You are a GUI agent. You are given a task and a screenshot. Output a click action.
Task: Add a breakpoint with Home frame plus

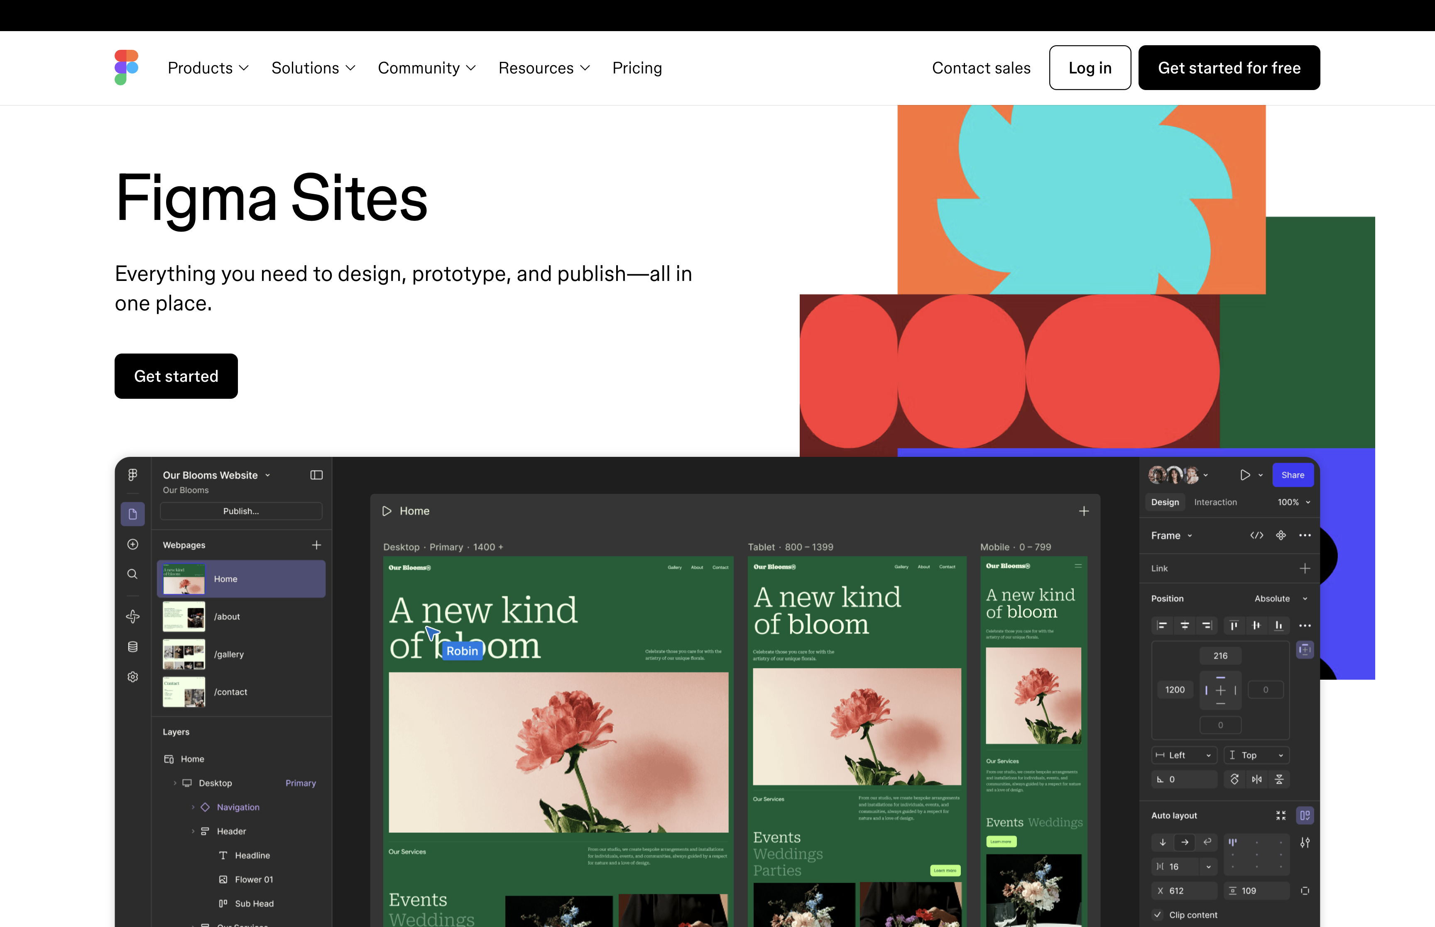pos(1083,511)
